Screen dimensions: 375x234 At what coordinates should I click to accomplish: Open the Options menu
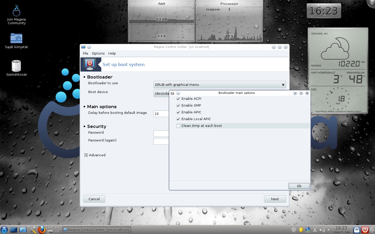pyautogui.click(x=98, y=54)
